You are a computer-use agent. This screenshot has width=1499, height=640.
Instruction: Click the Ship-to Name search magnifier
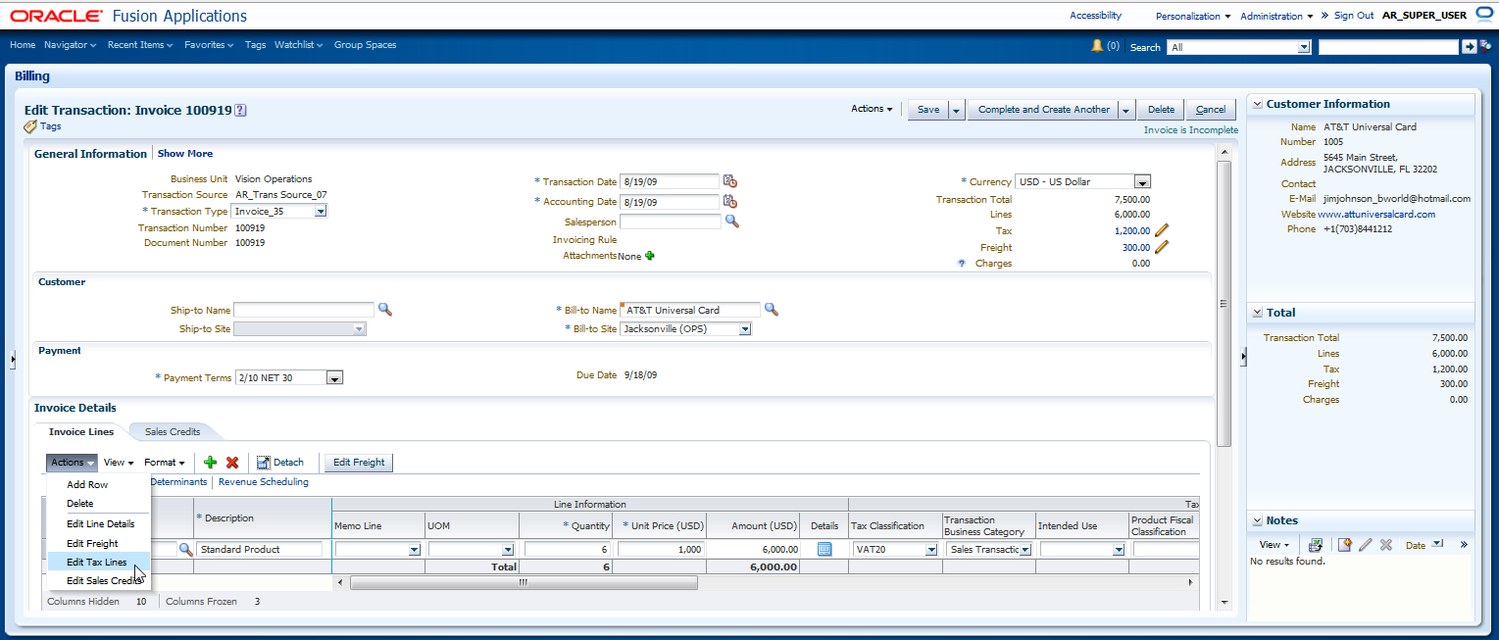[385, 310]
